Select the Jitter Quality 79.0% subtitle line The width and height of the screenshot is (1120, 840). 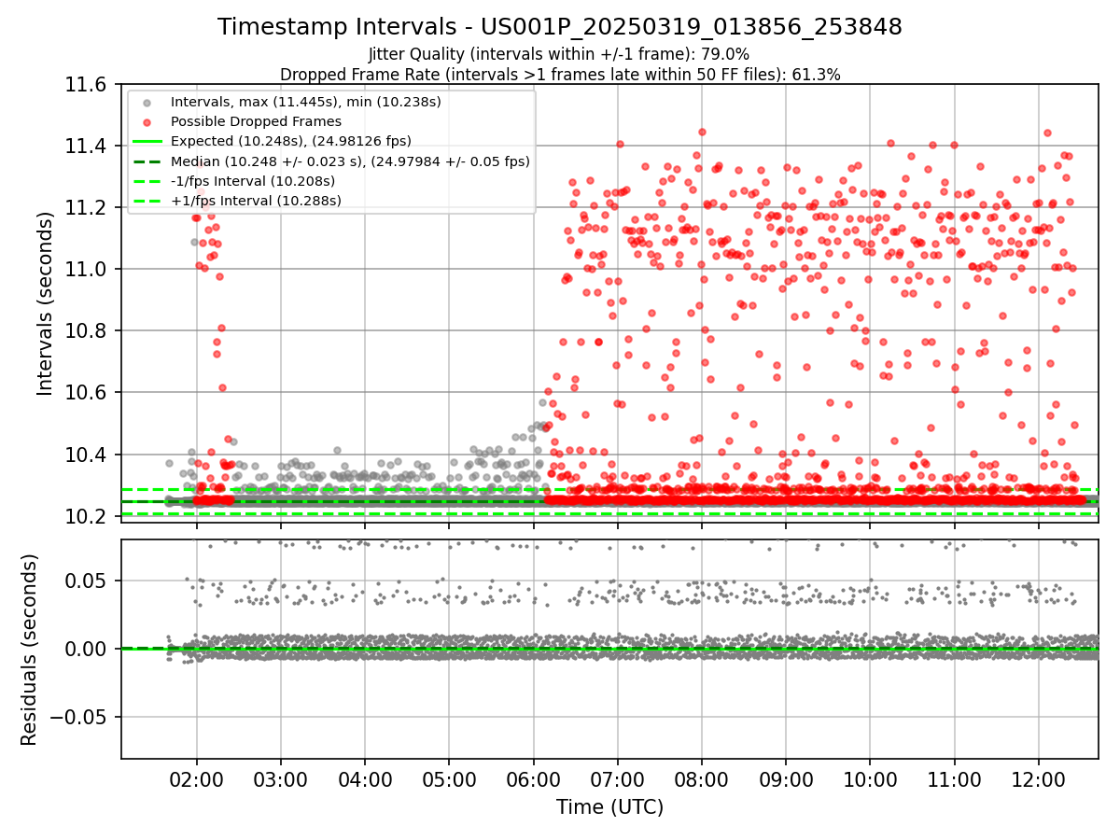[559, 54]
